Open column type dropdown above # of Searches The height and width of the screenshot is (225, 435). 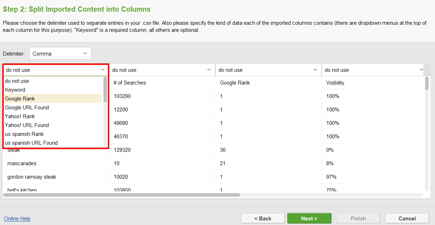[162, 70]
